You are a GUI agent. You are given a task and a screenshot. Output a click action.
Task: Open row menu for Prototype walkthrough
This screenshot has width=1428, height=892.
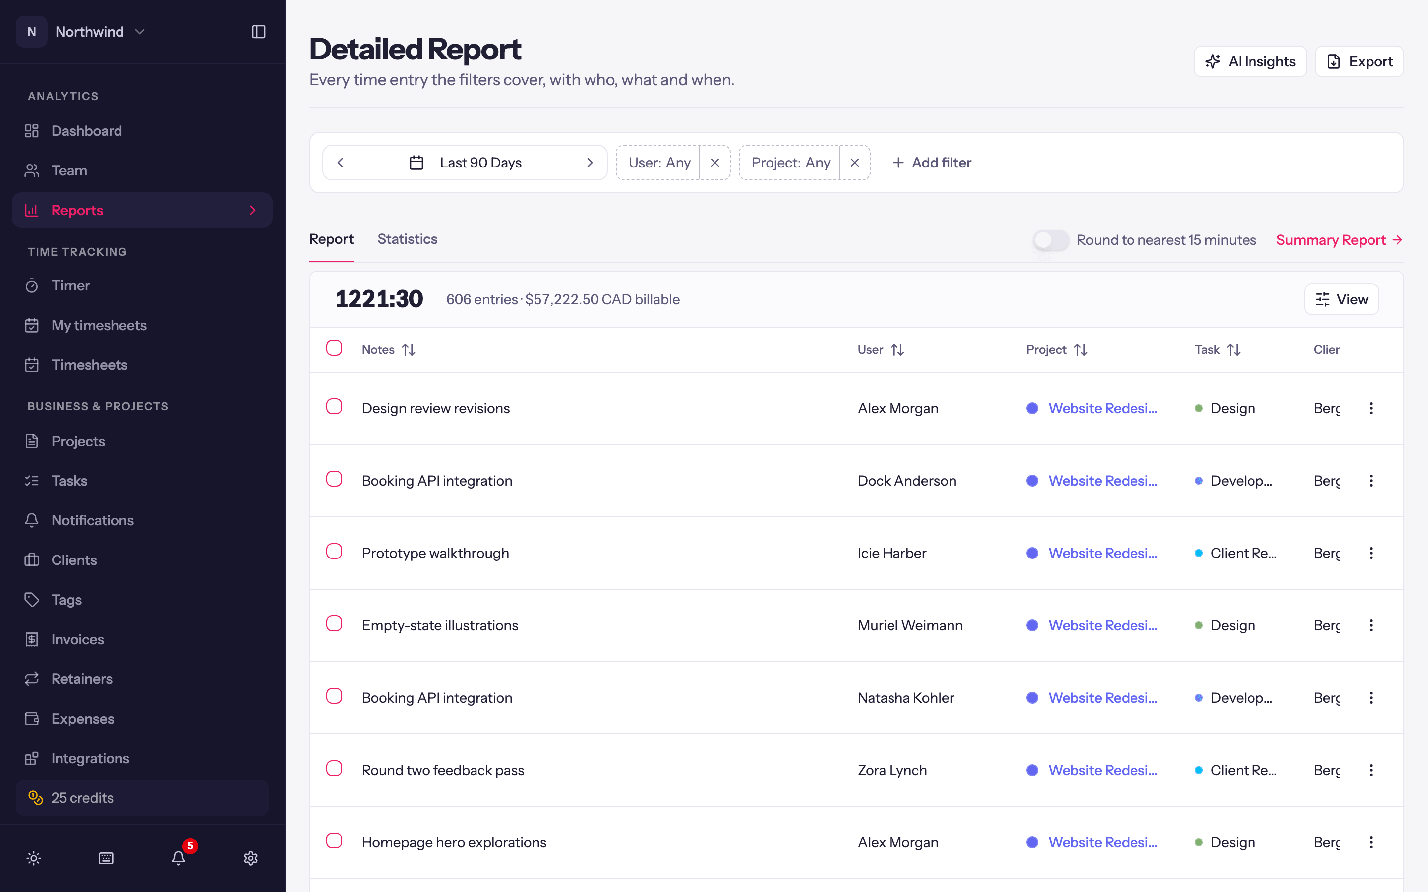[x=1371, y=553]
